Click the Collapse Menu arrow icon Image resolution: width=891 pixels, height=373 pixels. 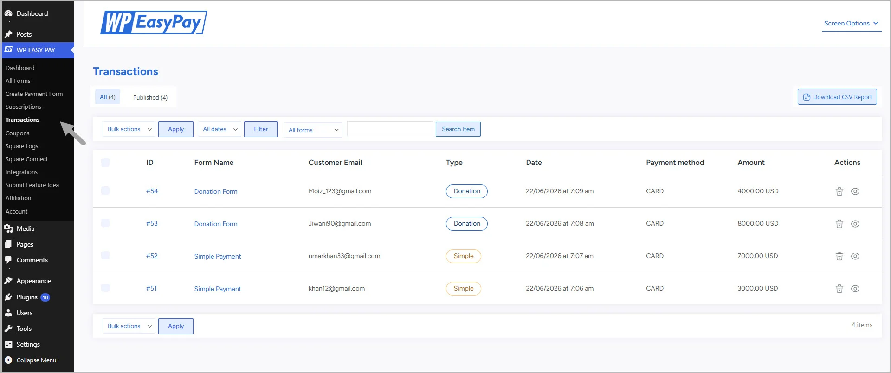pyautogui.click(x=8, y=360)
